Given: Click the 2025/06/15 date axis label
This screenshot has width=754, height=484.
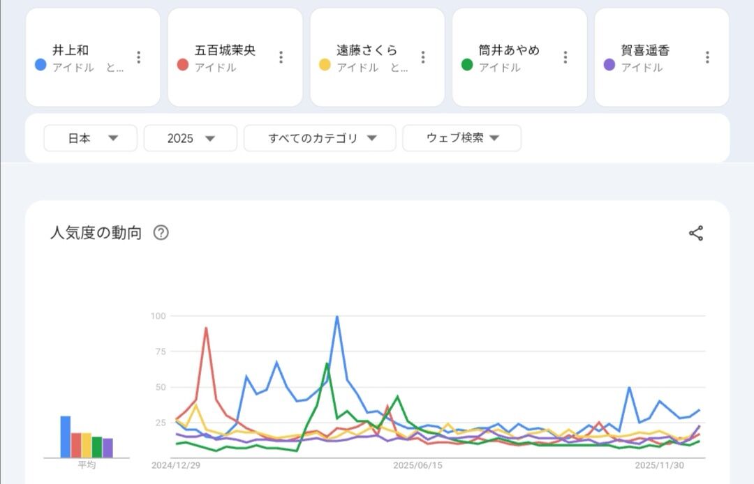Looking at the screenshot, I should pyautogui.click(x=417, y=464).
